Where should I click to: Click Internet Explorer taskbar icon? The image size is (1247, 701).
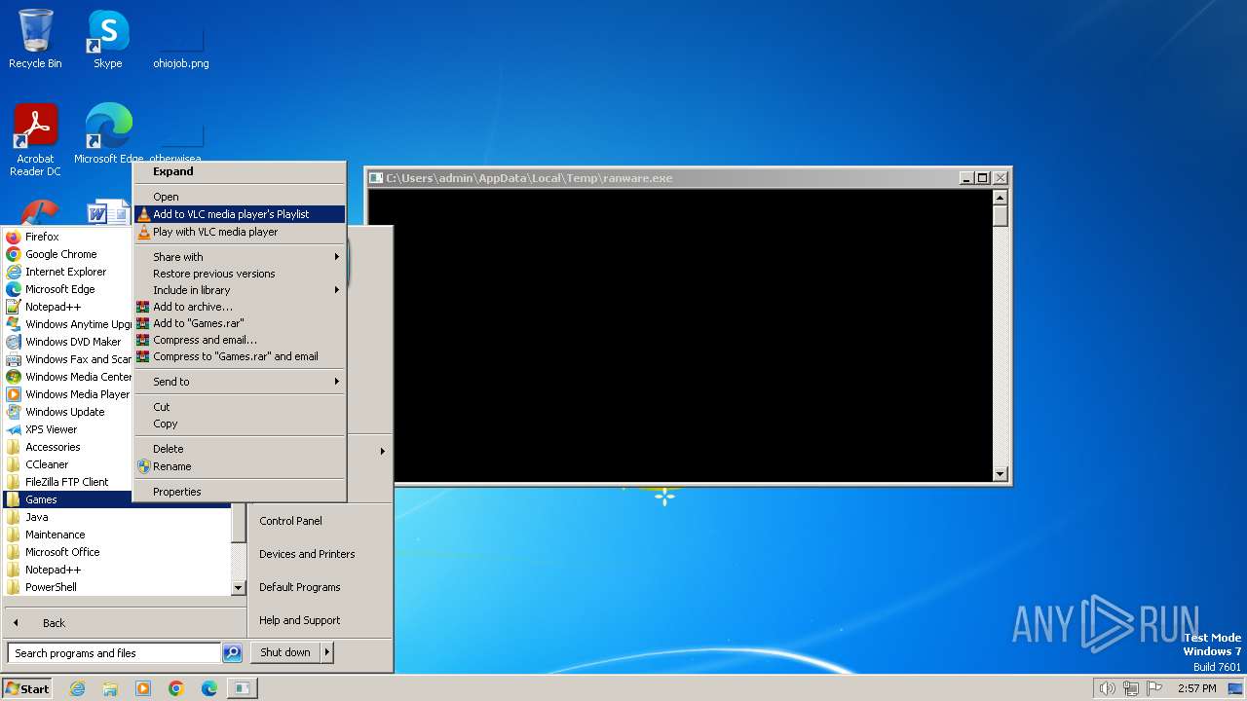click(x=77, y=688)
